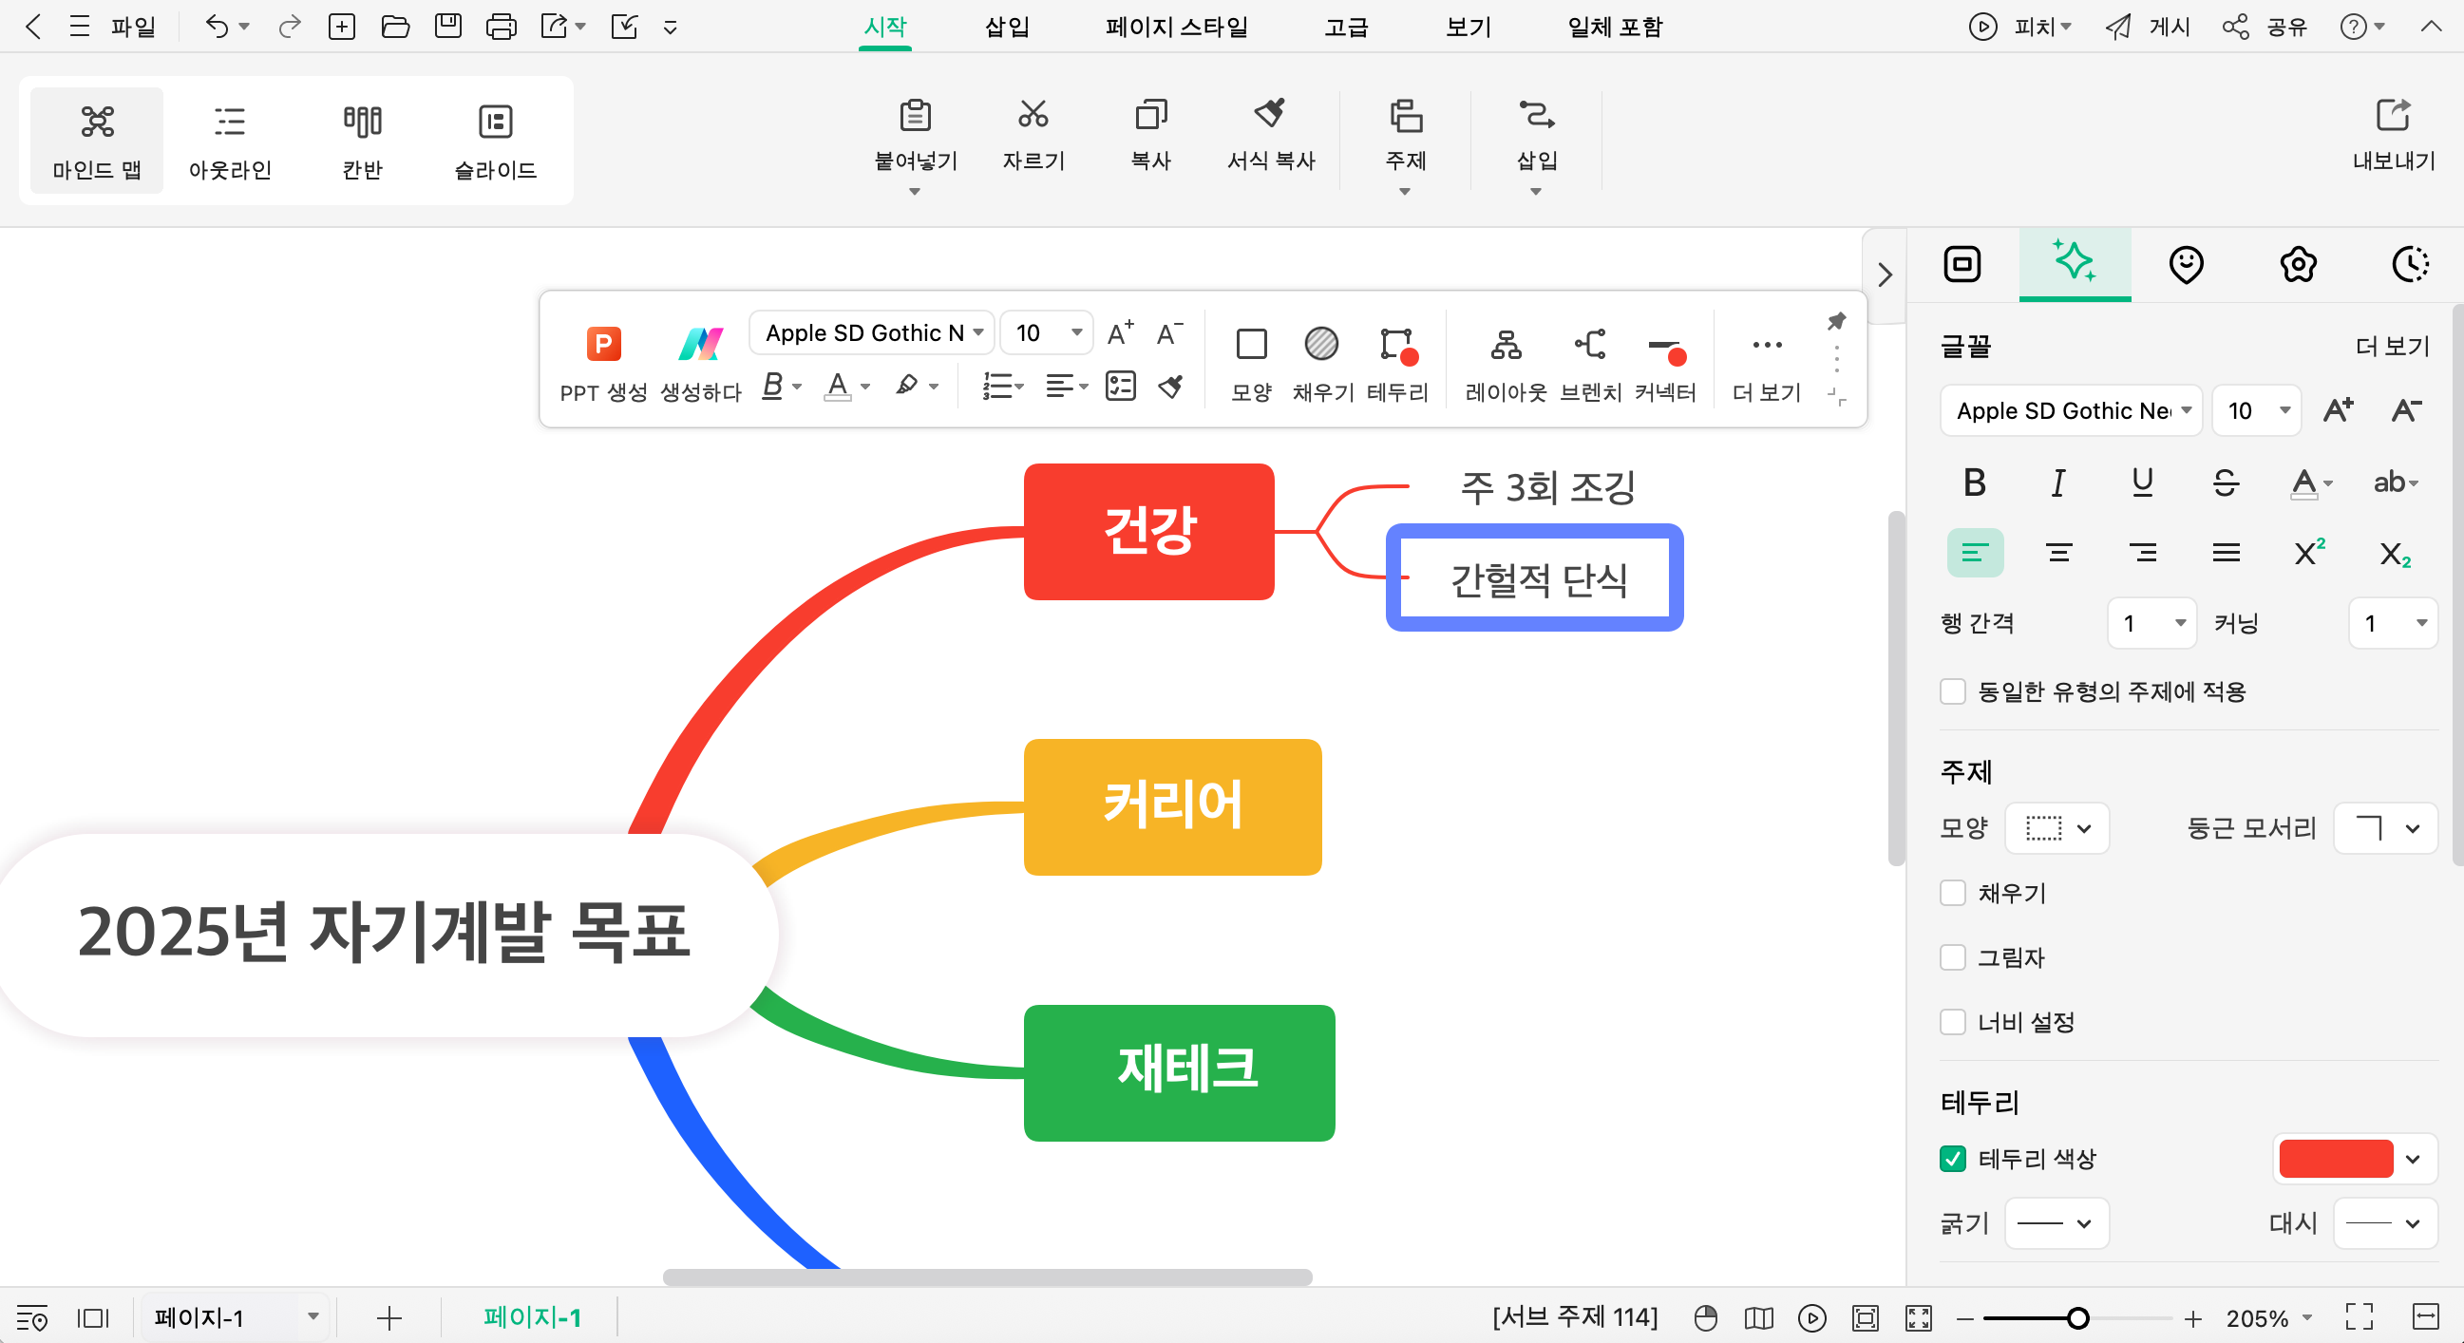Select center text alignment in right panel
This screenshot has height=1343, width=2464.
[x=2058, y=553]
